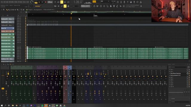Click the scissors audio editor icon

tap(121, 2)
